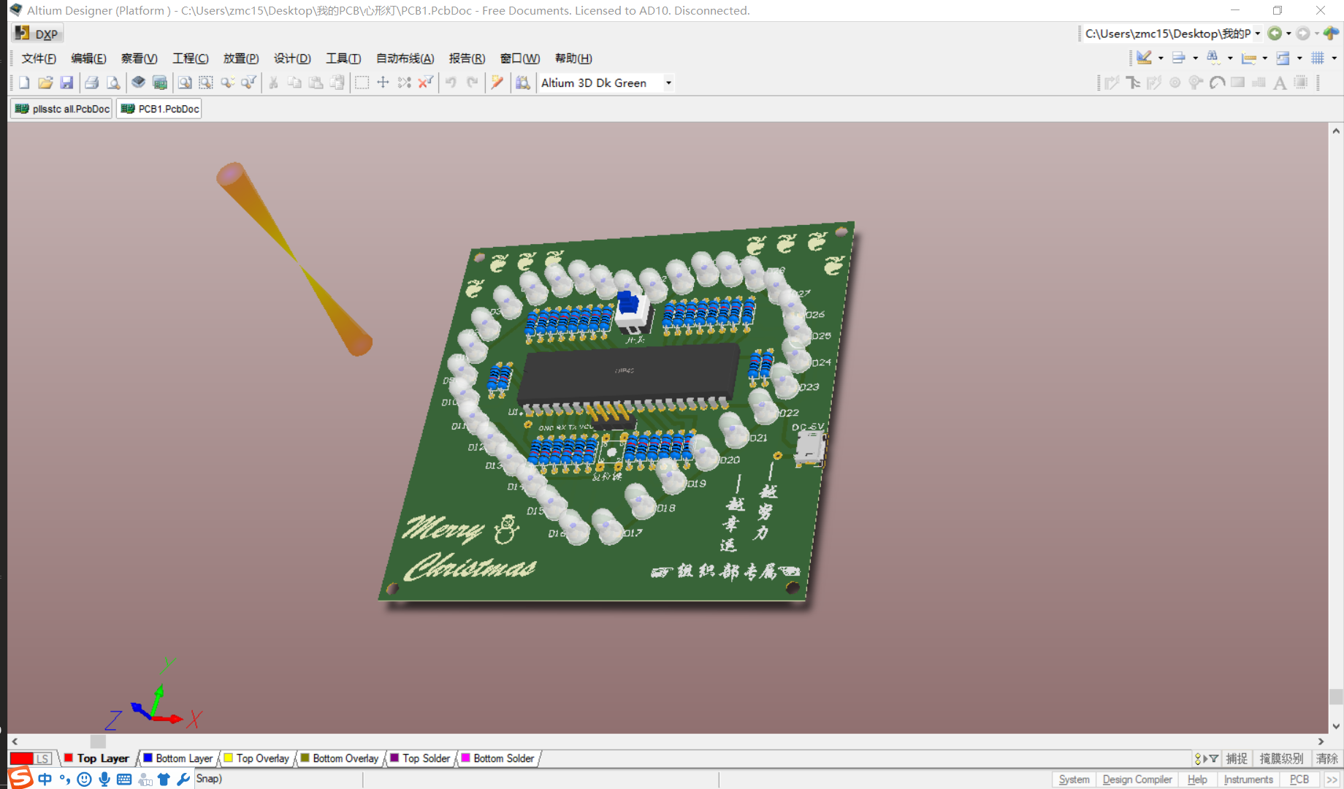Image resolution: width=1344 pixels, height=789 pixels.
Task: Click the Cut scissors icon
Action: [x=273, y=83]
